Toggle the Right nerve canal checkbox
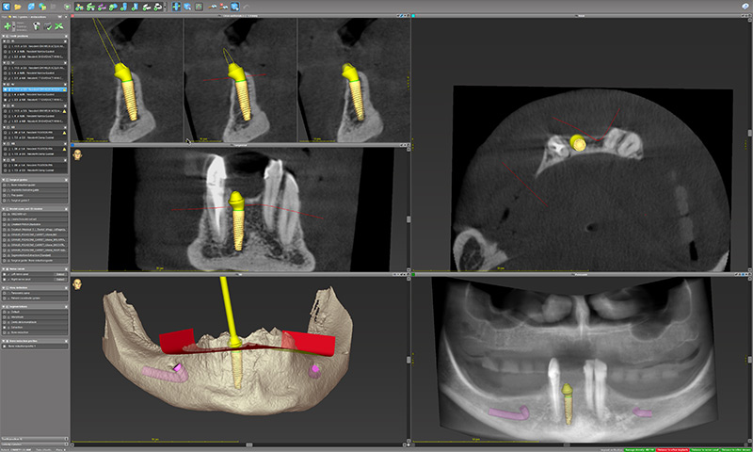The width and height of the screenshot is (753, 452). [x=5, y=281]
